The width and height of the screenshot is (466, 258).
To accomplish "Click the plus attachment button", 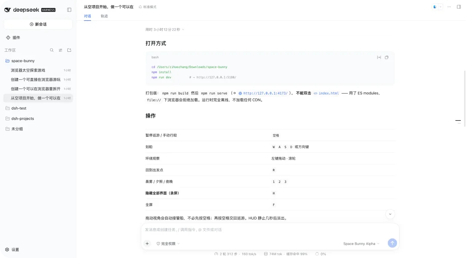I will tap(147, 243).
